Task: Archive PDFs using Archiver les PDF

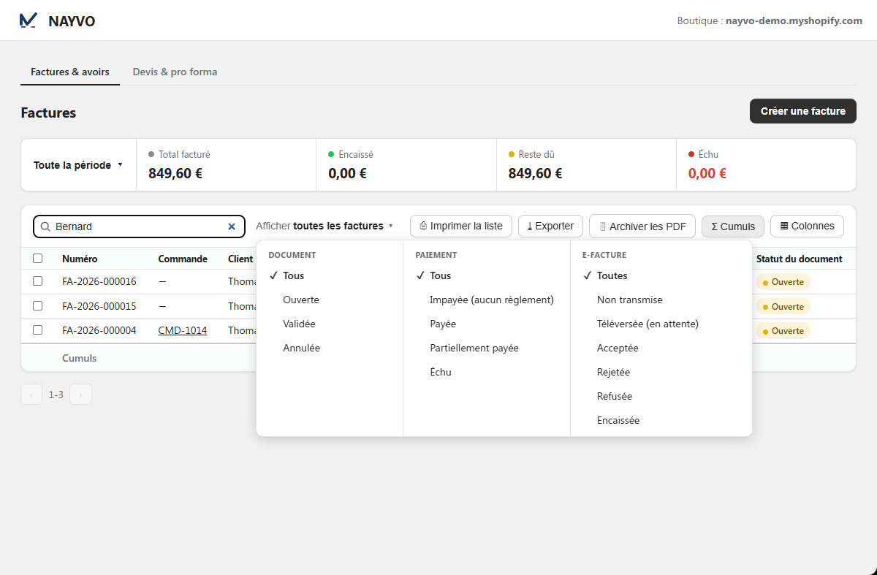Action: 642,226
